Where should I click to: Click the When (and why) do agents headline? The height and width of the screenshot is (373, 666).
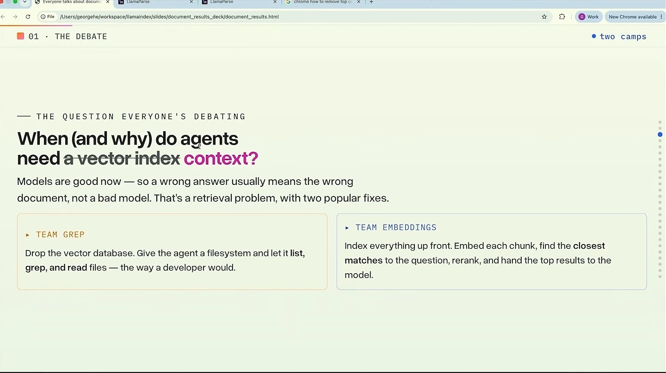[x=128, y=139]
